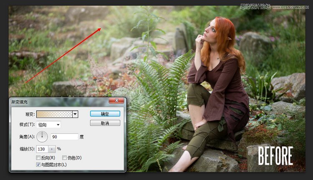Cancel the dialog using 取消
Screen dimensions: 313x180
[105, 123]
